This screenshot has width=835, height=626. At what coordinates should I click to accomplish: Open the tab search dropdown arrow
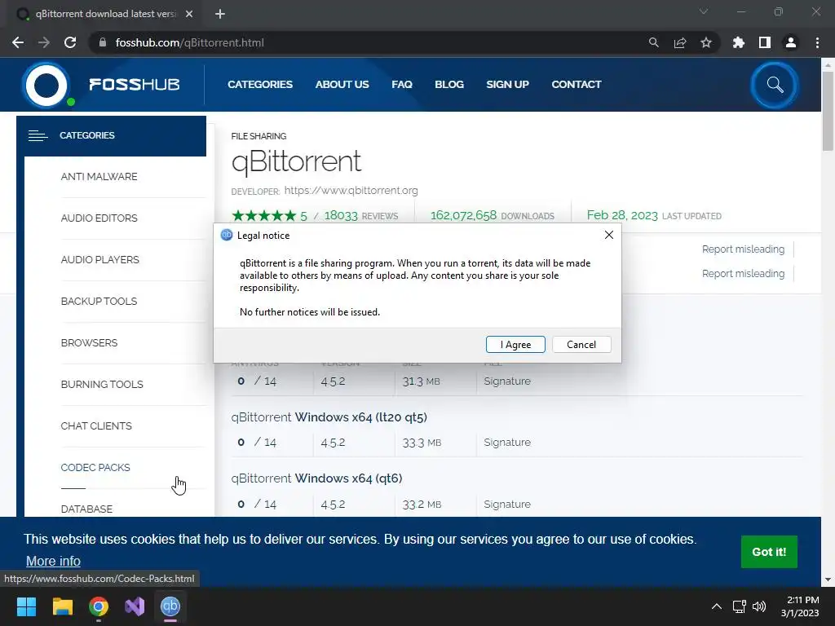tap(704, 11)
